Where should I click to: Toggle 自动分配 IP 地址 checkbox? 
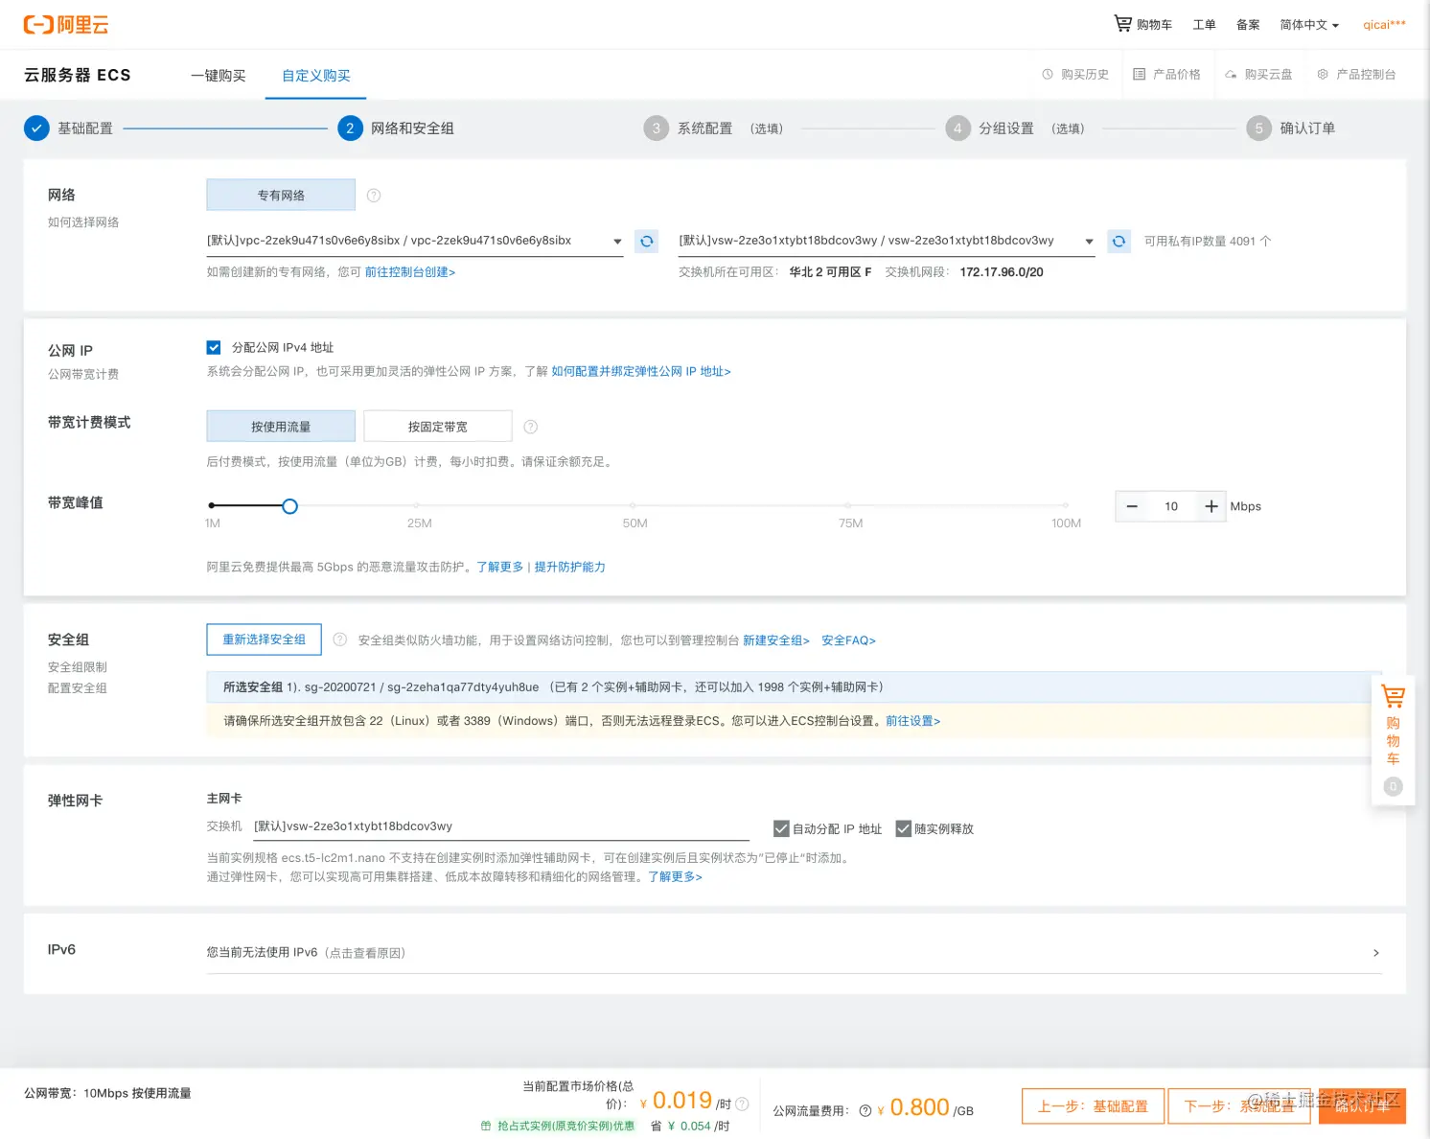(x=781, y=828)
